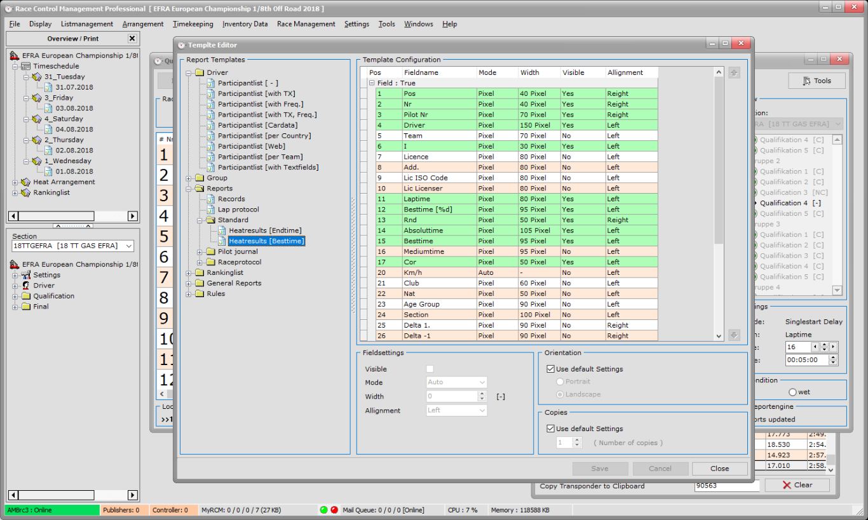Uncheck Use default Settings under Copies
Image resolution: width=868 pixels, height=520 pixels.
(551, 429)
